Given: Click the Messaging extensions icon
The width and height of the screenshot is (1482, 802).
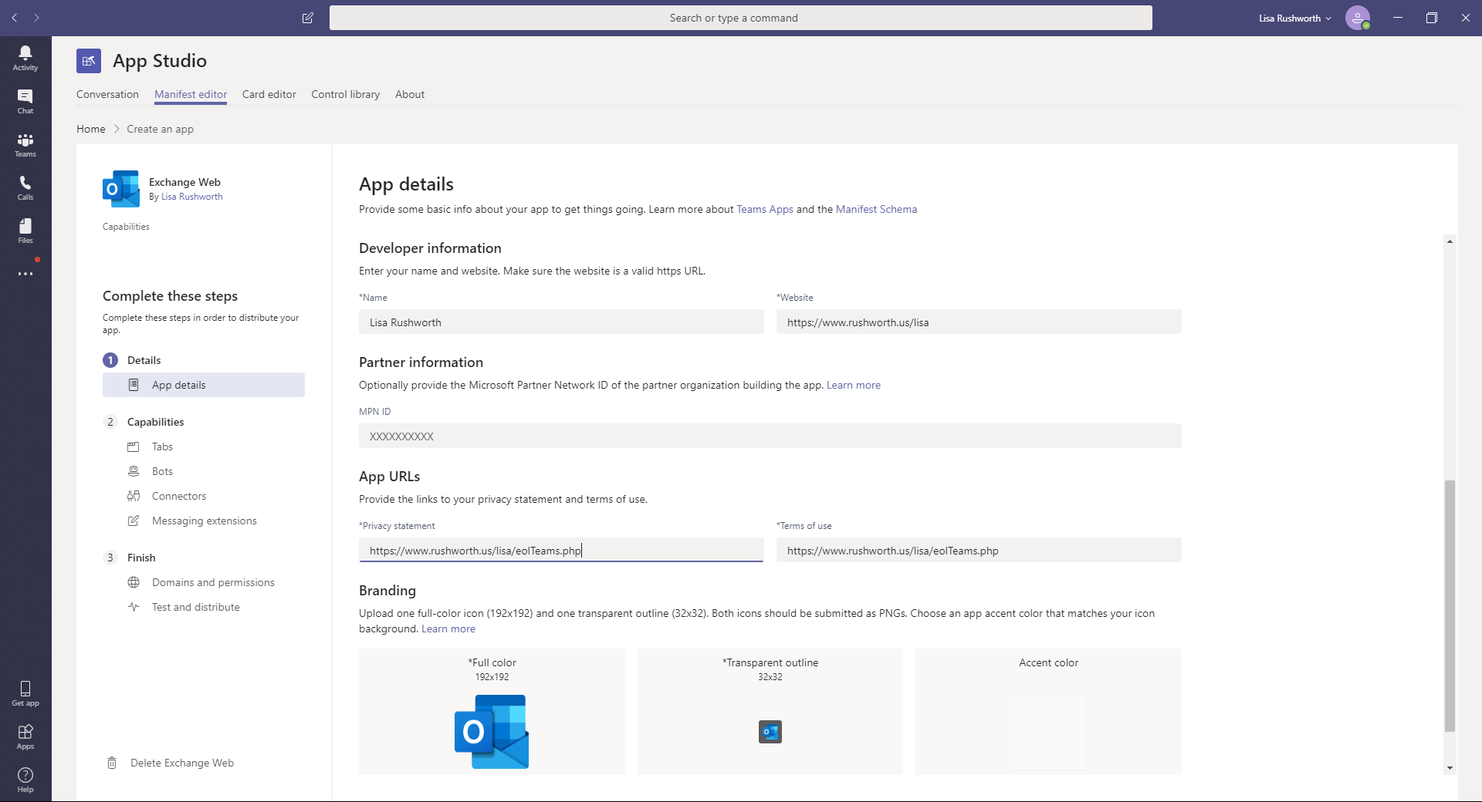Looking at the screenshot, I should click(134, 521).
